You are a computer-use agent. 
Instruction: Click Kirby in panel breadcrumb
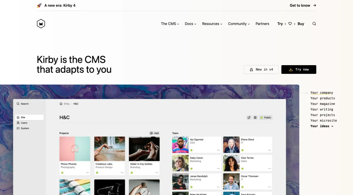(x=67, y=104)
